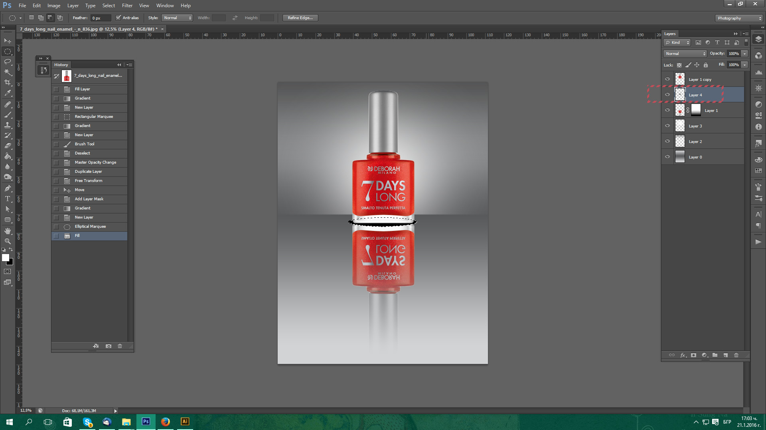The image size is (766, 430).
Task: Open the selection Style dropdown
Action: click(177, 18)
